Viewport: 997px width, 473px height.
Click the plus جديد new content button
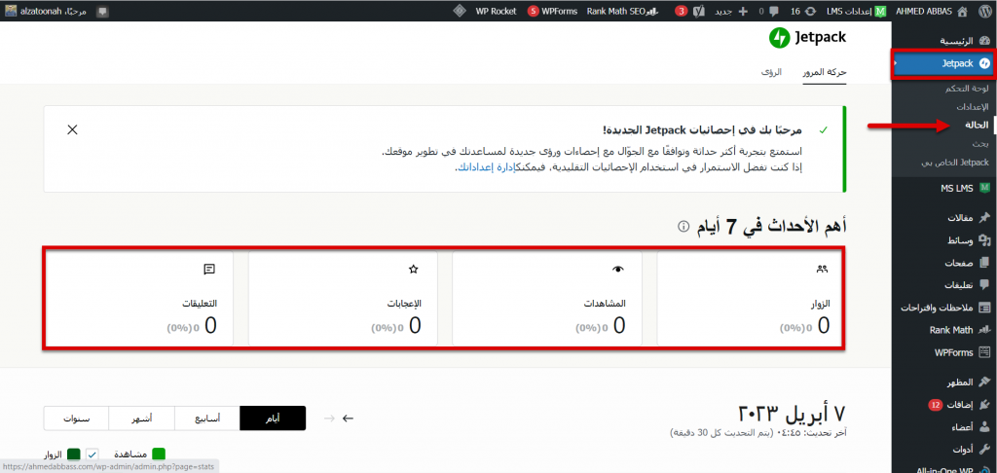[732, 11]
